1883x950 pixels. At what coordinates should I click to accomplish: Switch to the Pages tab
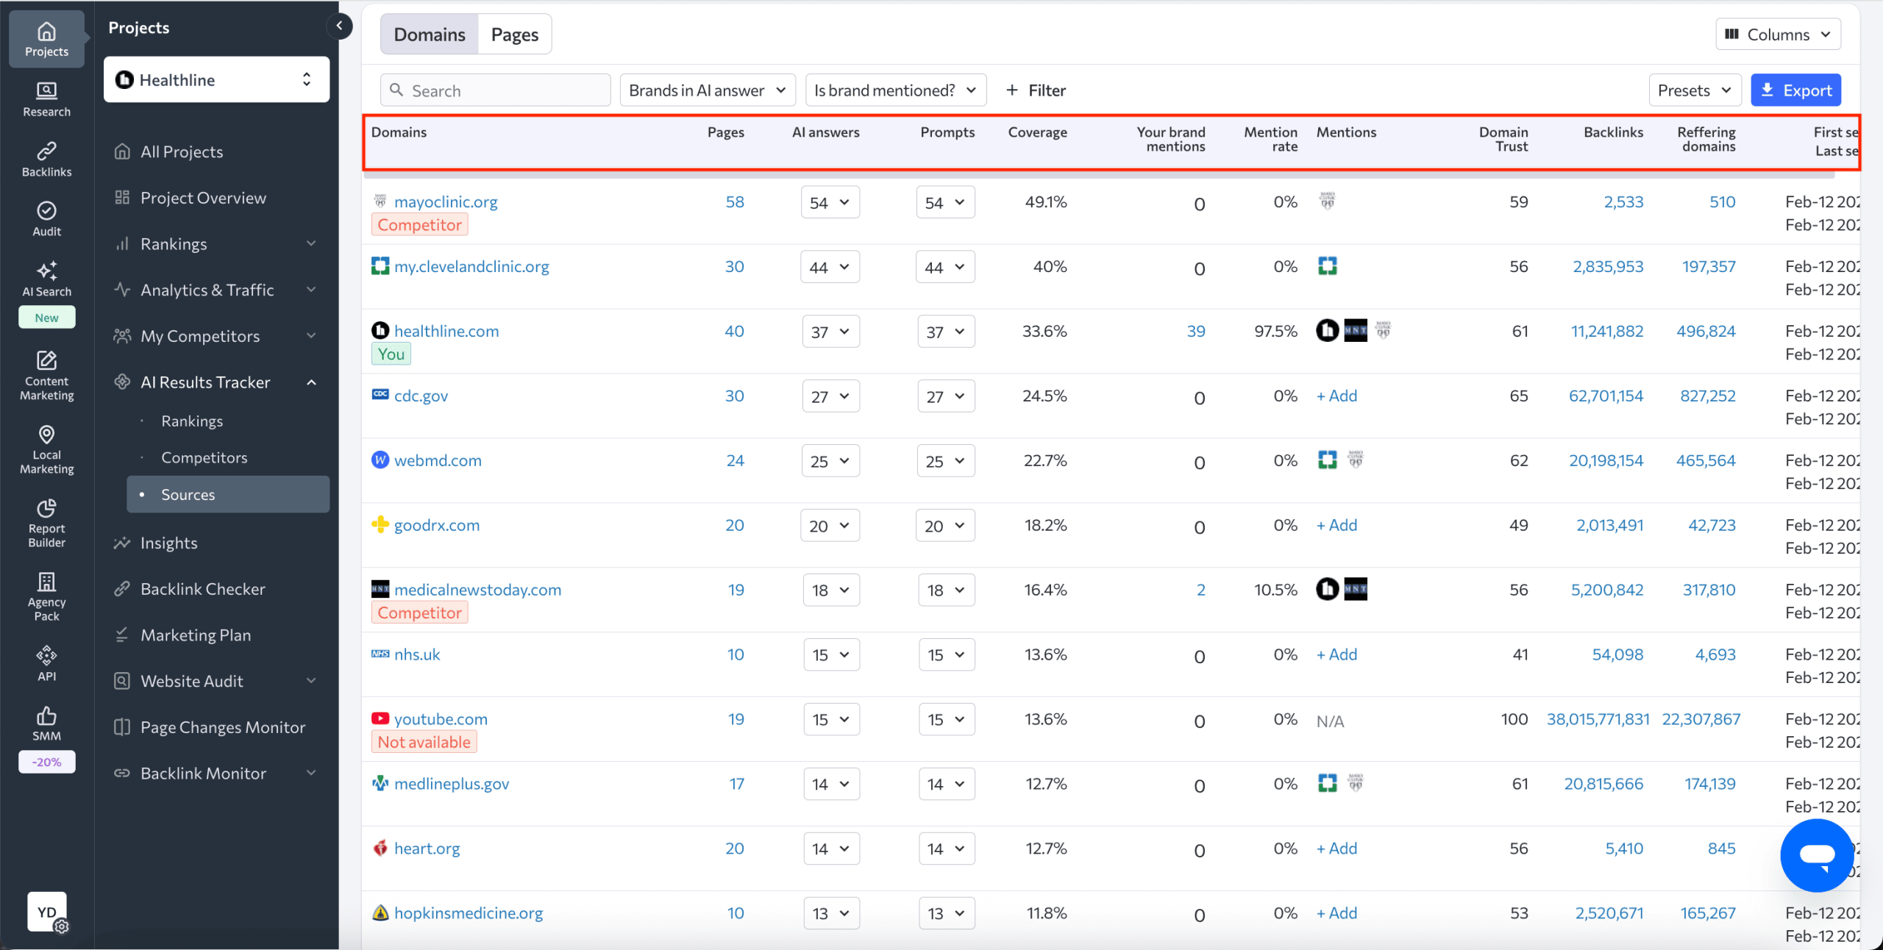(514, 34)
